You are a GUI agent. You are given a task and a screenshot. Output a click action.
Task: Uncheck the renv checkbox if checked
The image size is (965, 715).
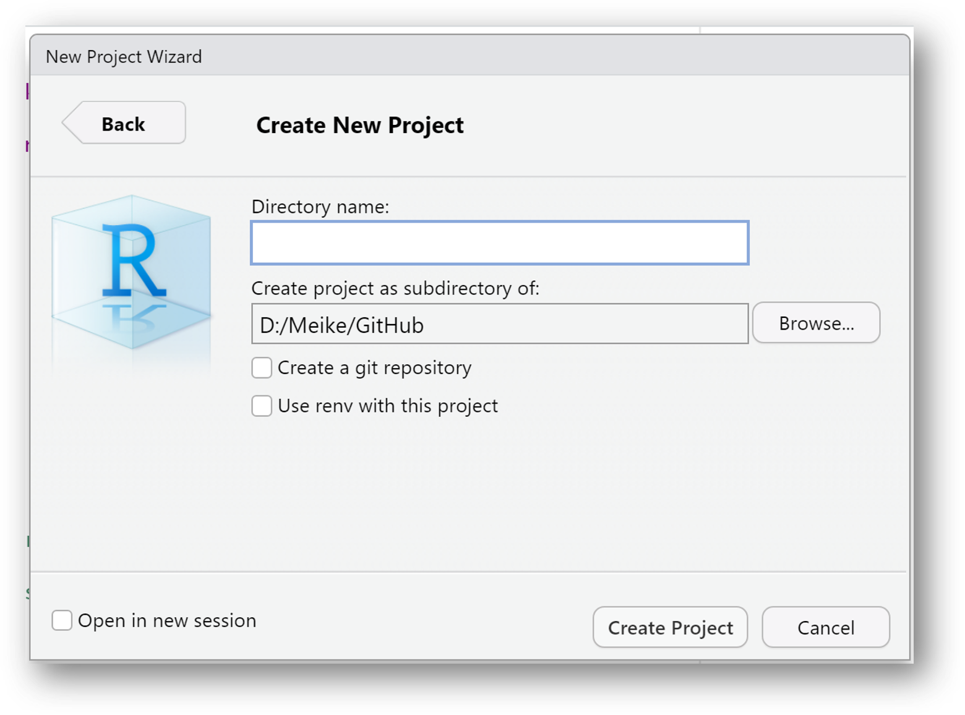click(261, 406)
